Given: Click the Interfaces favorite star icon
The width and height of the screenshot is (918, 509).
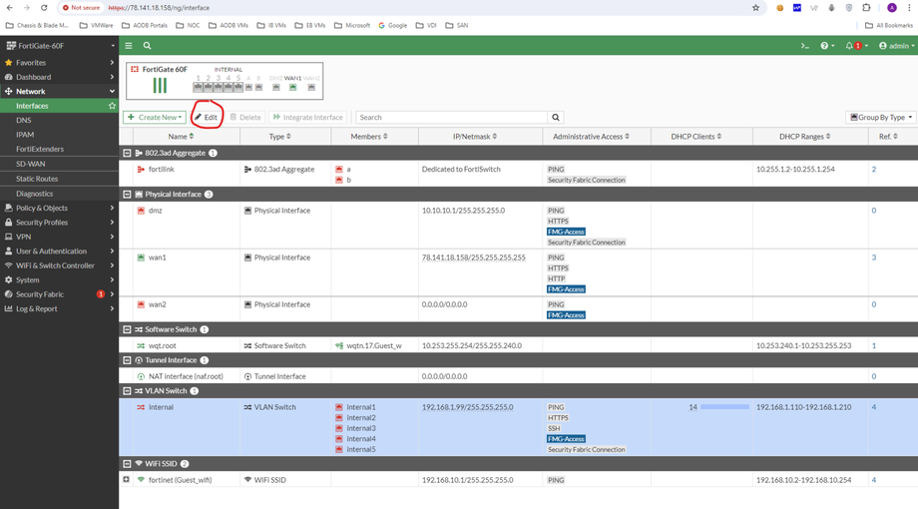Looking at the screenshot, I should [x=112, y=106].
